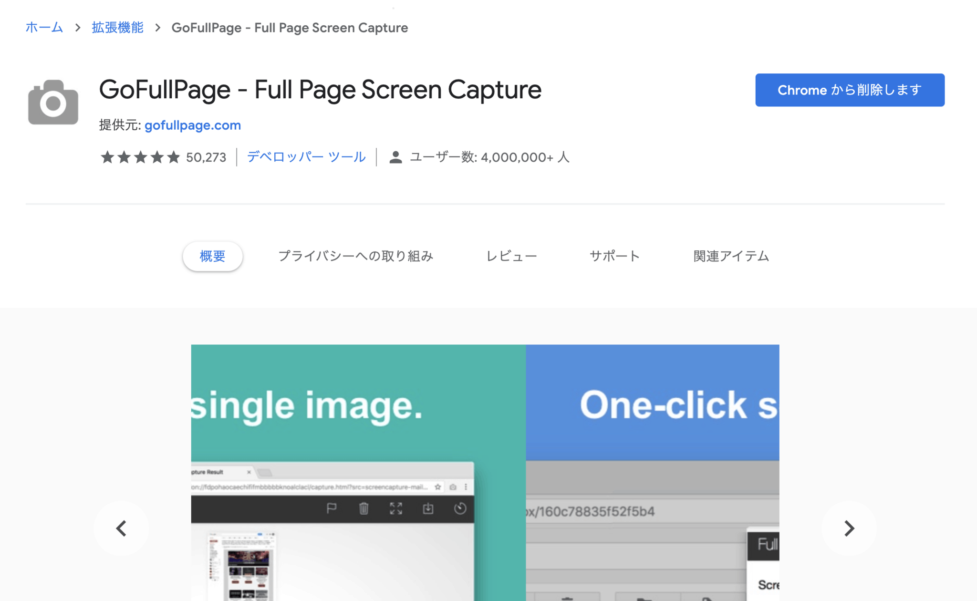Show next screenshot with right arrow

(849, 528)
